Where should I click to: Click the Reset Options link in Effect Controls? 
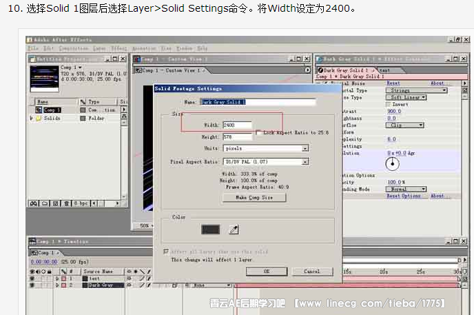click(x=404, y=196)
